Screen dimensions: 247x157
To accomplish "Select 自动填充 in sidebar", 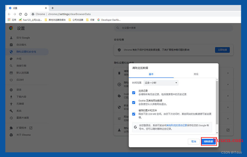I will coord(21,45).
